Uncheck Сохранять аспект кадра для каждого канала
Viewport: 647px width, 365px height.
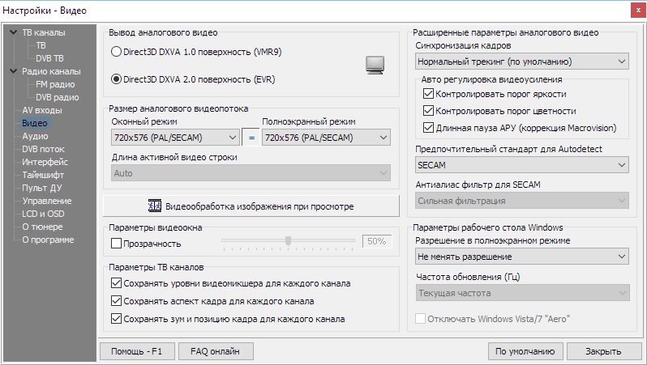(x=116, y=301)
